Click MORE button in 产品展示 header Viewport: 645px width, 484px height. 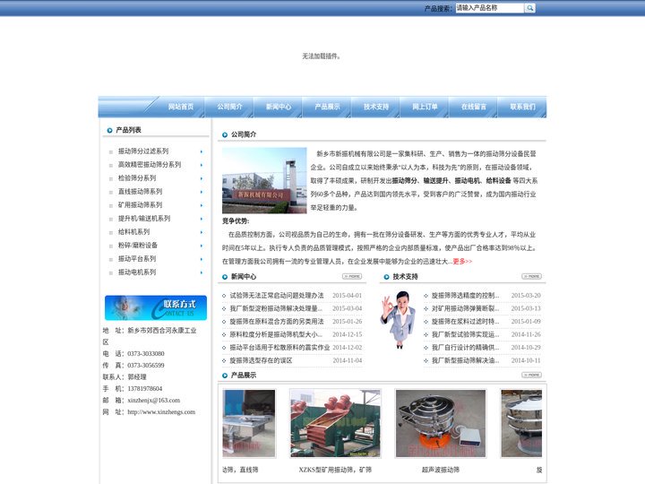(531, 375)
